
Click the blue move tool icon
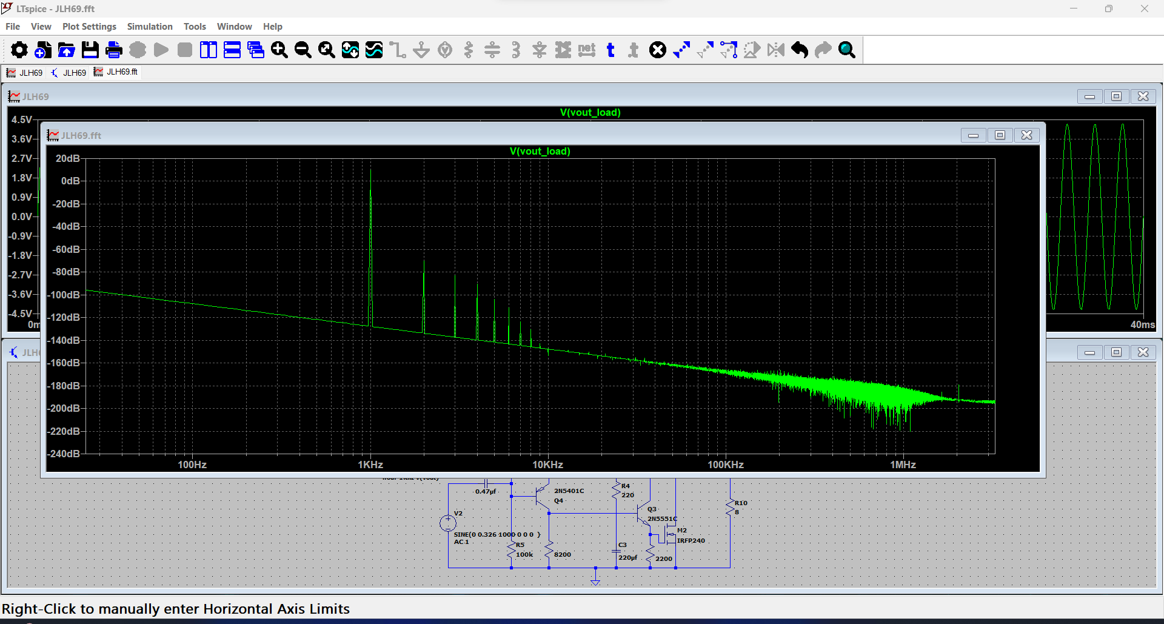[681, 50]
